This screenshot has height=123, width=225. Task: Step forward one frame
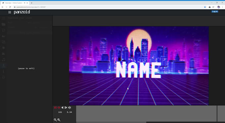[x=66, y=108]
